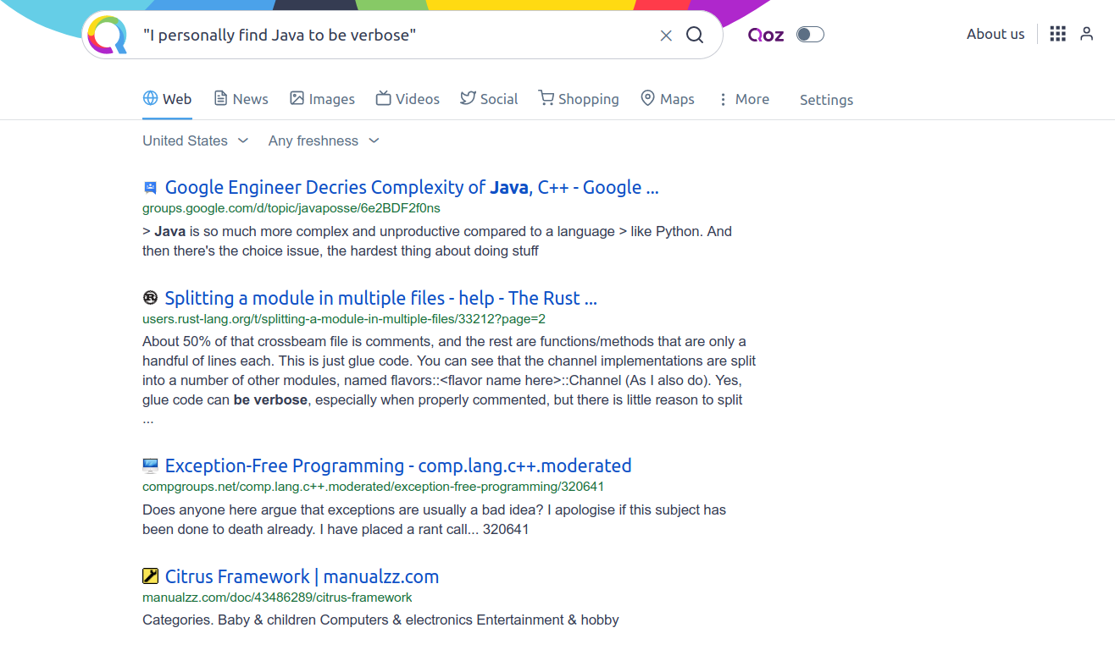Open the user account icon
The height and width of the screenshot is (650, 1115).
(x=1086, y=34)
